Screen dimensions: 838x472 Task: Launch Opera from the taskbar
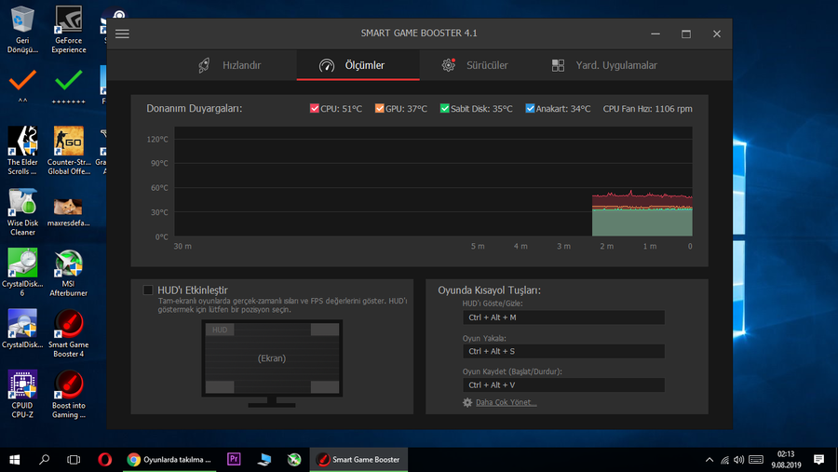click(x=104, y=460)
